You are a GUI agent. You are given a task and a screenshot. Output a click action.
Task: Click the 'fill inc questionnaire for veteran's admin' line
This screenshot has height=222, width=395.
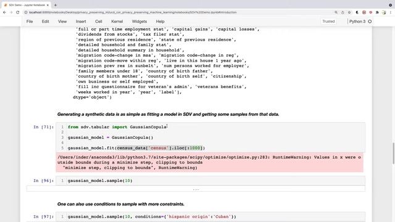click(x=161, y=87)
